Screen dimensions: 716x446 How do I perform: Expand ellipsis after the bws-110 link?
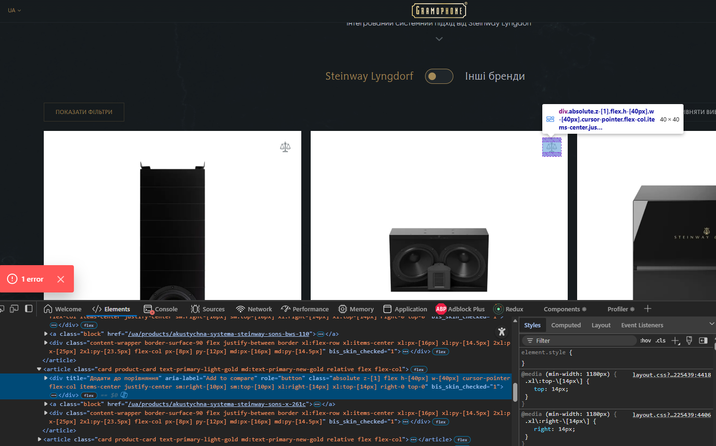click(x=321, y=334)
